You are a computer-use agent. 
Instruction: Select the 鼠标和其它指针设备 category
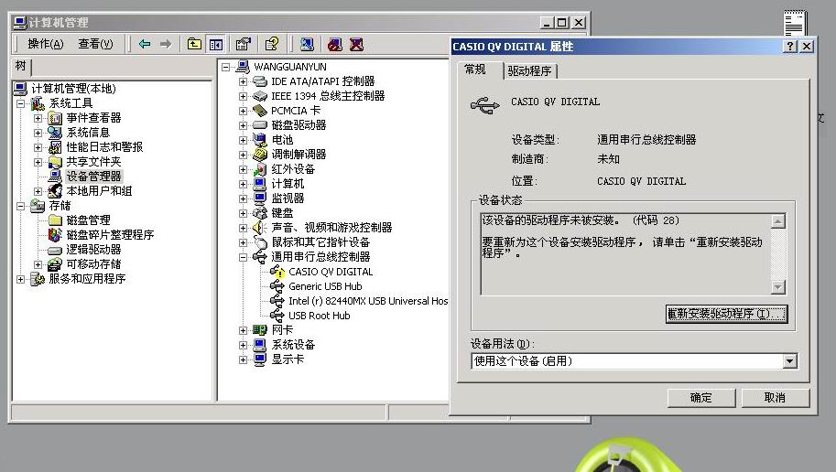(320, 242)
